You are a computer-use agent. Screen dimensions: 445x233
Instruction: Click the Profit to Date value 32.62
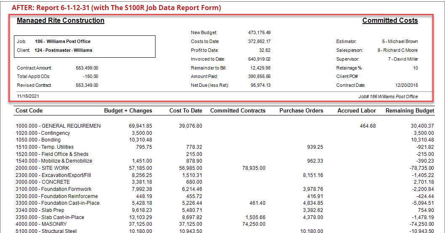point(265,50)
